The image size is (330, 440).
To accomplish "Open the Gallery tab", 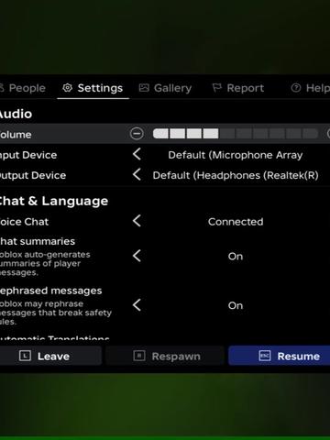I will (165, 88).
